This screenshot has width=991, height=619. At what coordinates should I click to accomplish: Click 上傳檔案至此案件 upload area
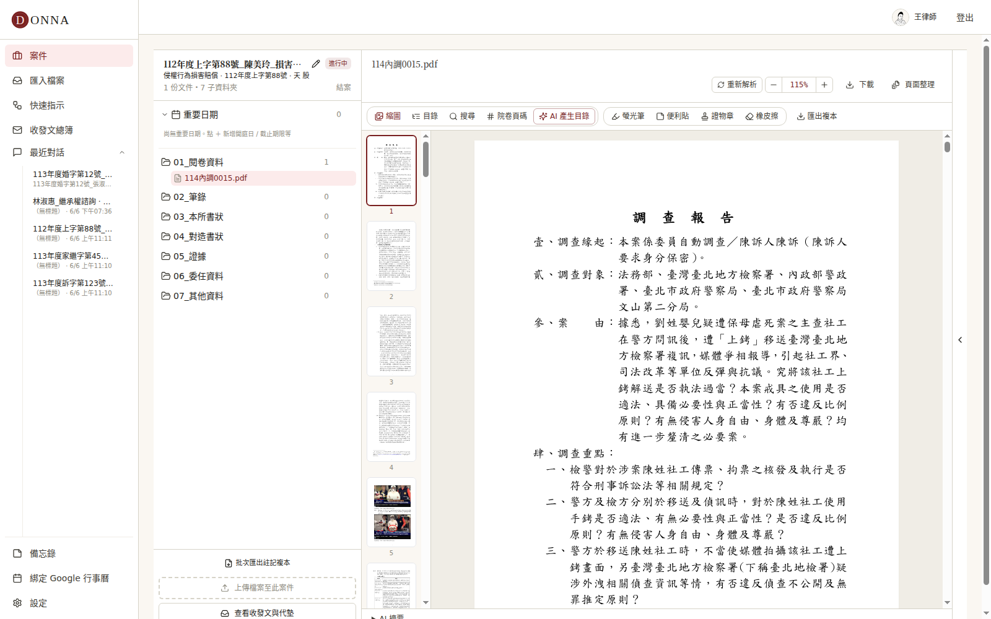pos(258,588)
